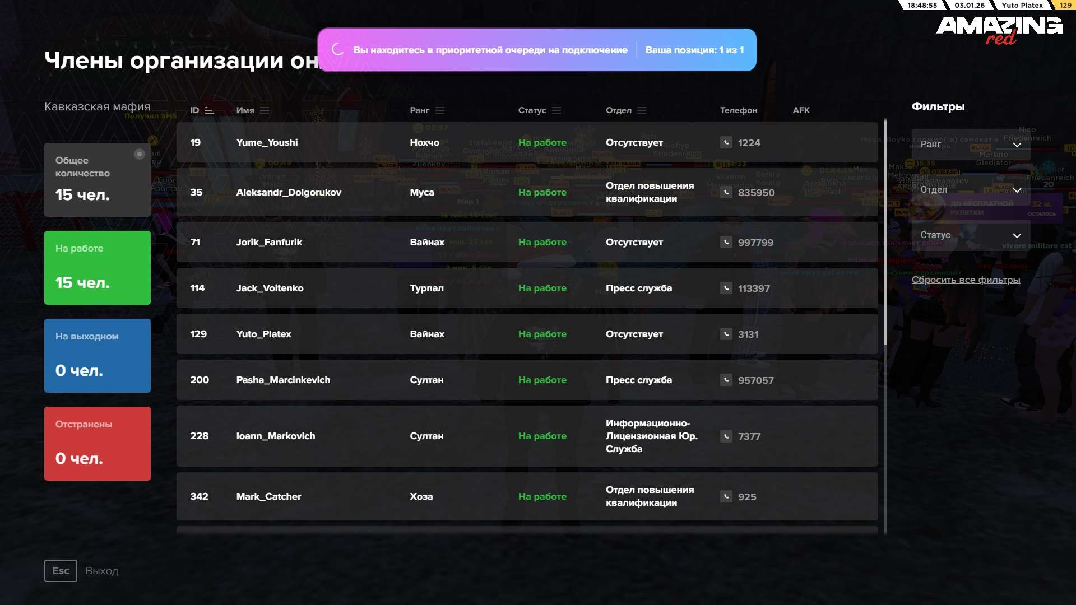Click phone icon for Yume_Youshi
This screenshot has width=1076, height=605.
[726, 142]
